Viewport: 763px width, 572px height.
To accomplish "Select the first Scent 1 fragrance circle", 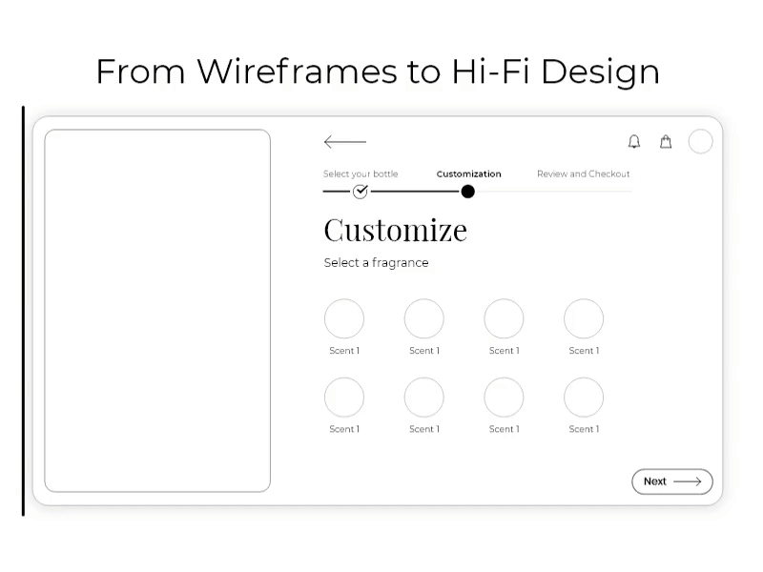I will click(344, 318).
